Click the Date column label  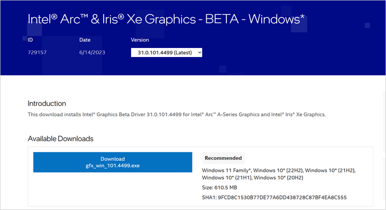pos(85,40)
